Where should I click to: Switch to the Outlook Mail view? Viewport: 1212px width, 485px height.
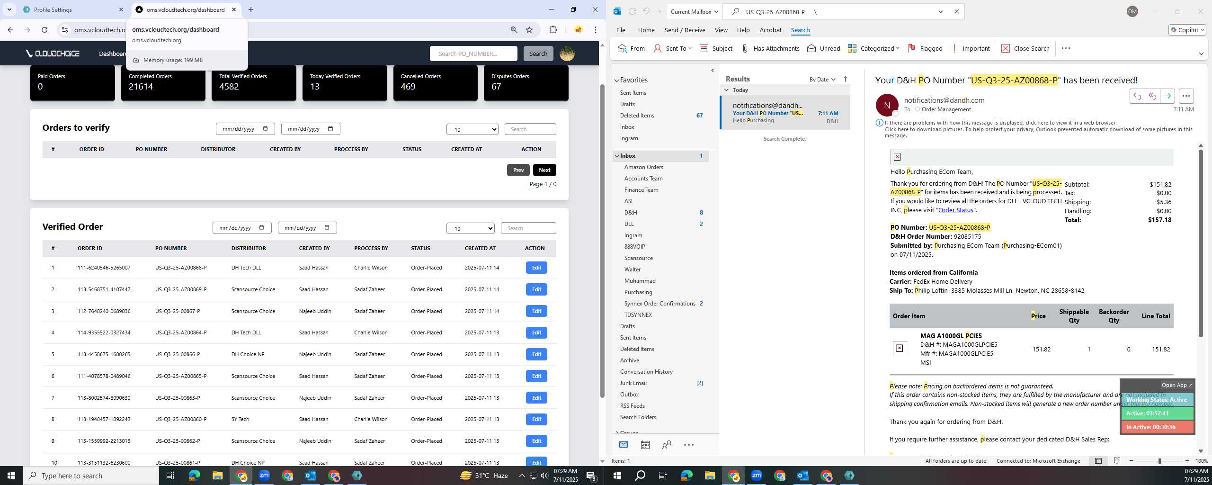click(x=623, y=445)
